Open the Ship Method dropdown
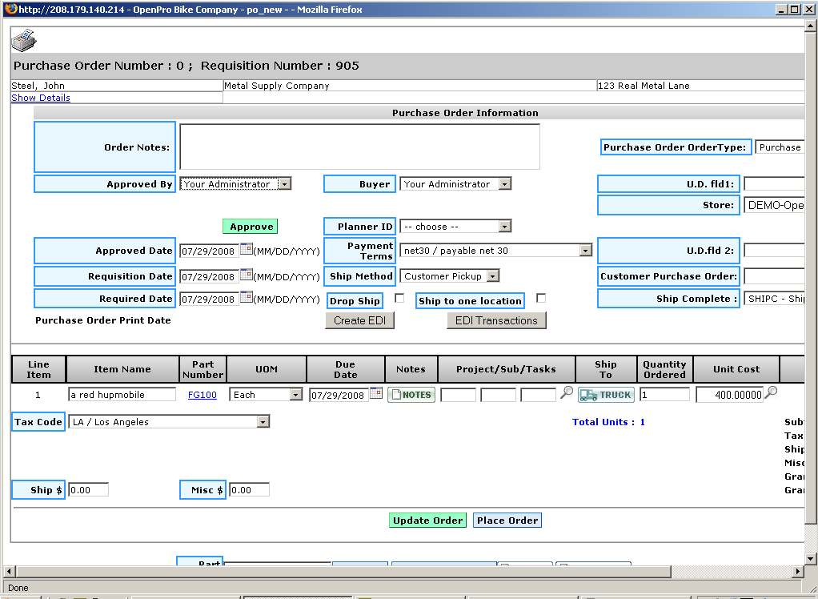 click(493, 276)
